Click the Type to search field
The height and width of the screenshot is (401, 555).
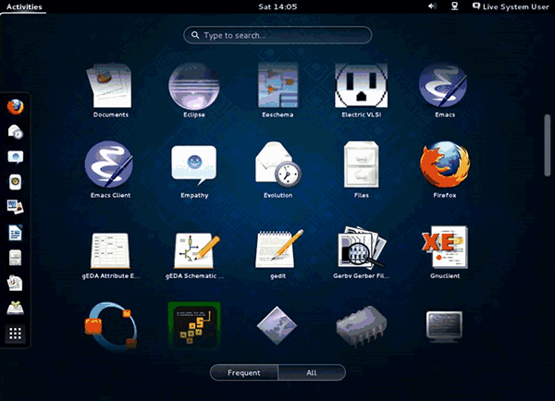point(277,35)
